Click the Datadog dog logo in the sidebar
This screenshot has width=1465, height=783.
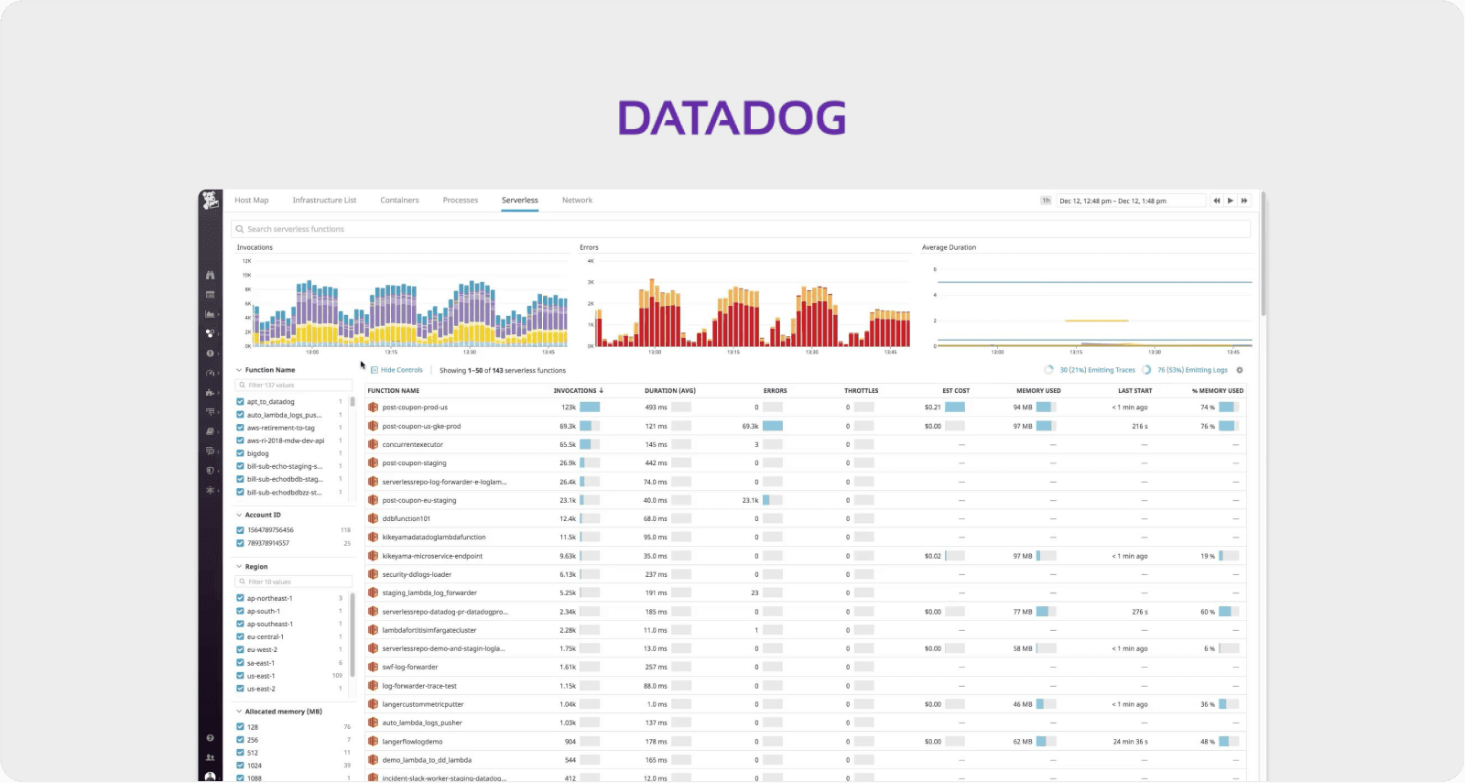tap(211, 201)
